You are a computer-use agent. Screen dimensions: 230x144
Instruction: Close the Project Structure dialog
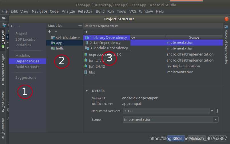tap(227, 19)
